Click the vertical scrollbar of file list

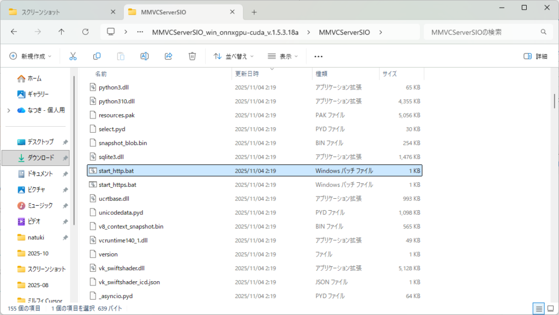click(555, 101)
